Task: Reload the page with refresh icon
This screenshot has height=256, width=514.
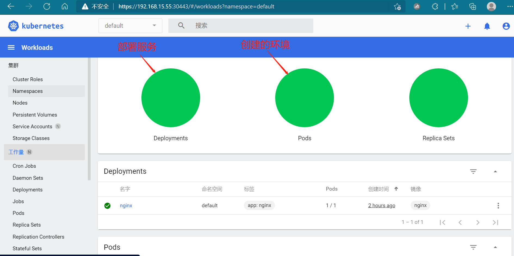Action: pyautogui.click(x=47, y=7)
